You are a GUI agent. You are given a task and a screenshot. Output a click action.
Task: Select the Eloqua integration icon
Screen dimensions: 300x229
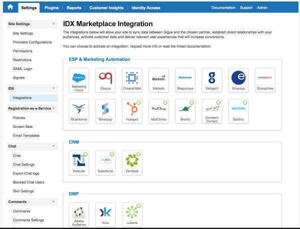click(105, 80)
